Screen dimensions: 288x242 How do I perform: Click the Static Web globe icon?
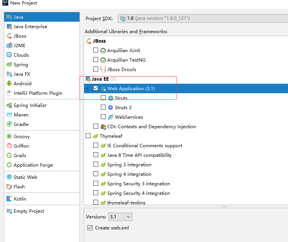(x=9, y=177)
